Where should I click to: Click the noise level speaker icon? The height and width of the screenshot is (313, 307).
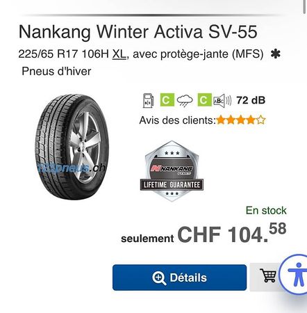222,101
